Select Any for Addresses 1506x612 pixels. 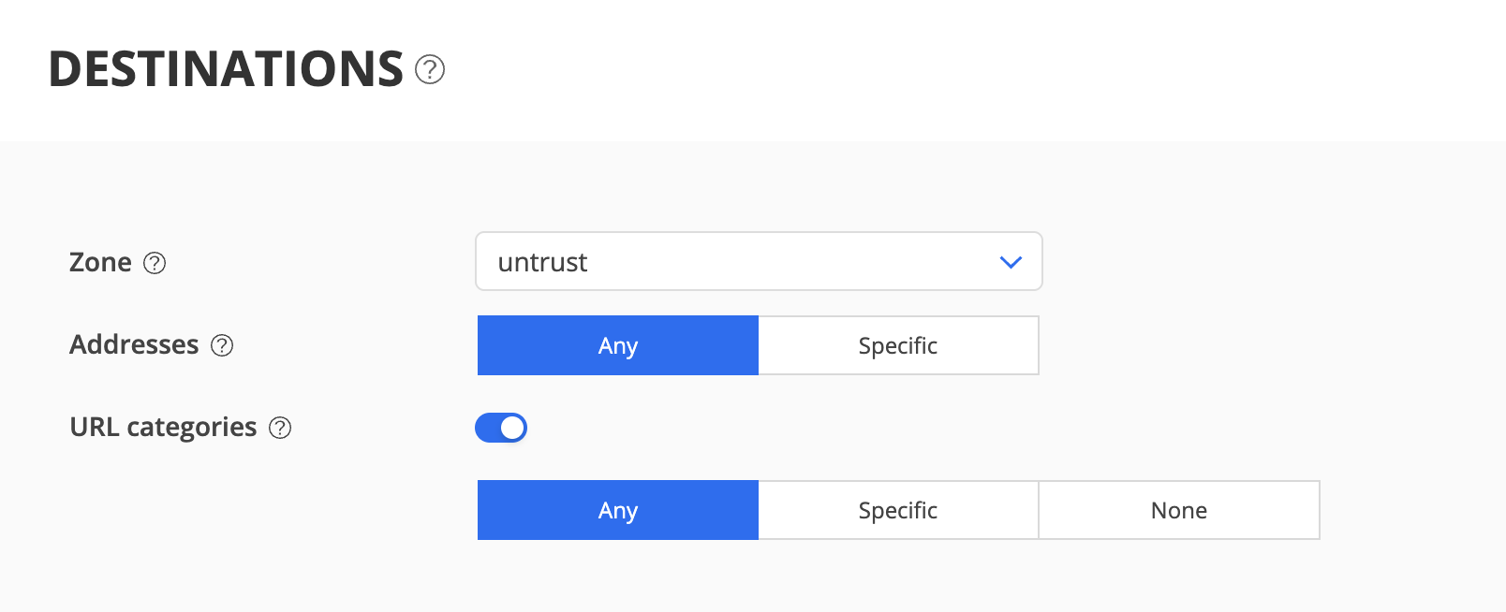coord(618,345)
